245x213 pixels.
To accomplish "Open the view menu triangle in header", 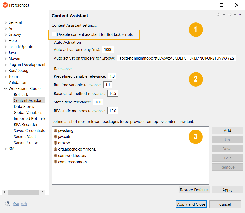I will click(240, 15).
